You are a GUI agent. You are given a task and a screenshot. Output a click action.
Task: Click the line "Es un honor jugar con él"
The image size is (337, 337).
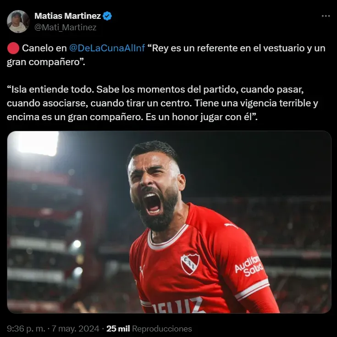[201, 117]
